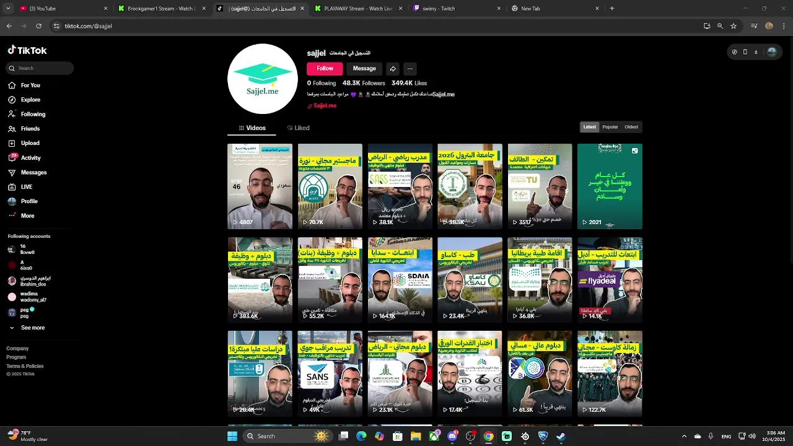Follow the sajjel account
Viewport: 793px width, 446px height.
click(x=325, y=69)
